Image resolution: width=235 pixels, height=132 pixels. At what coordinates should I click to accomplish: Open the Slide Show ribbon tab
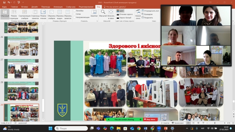[x=71, y=7]
